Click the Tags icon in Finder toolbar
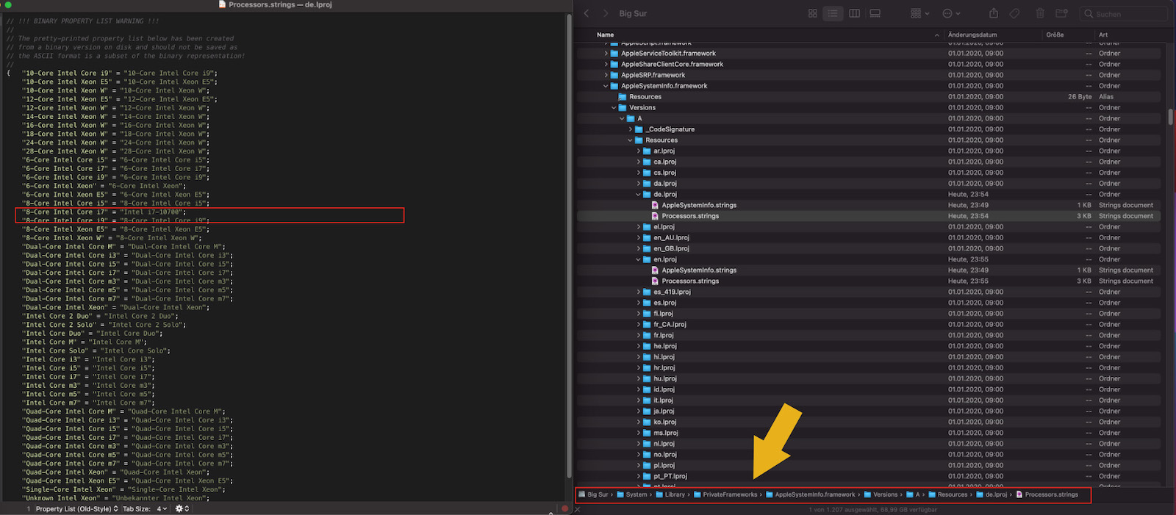This screenshot has height=515, width=1176. pos(1014,13)
